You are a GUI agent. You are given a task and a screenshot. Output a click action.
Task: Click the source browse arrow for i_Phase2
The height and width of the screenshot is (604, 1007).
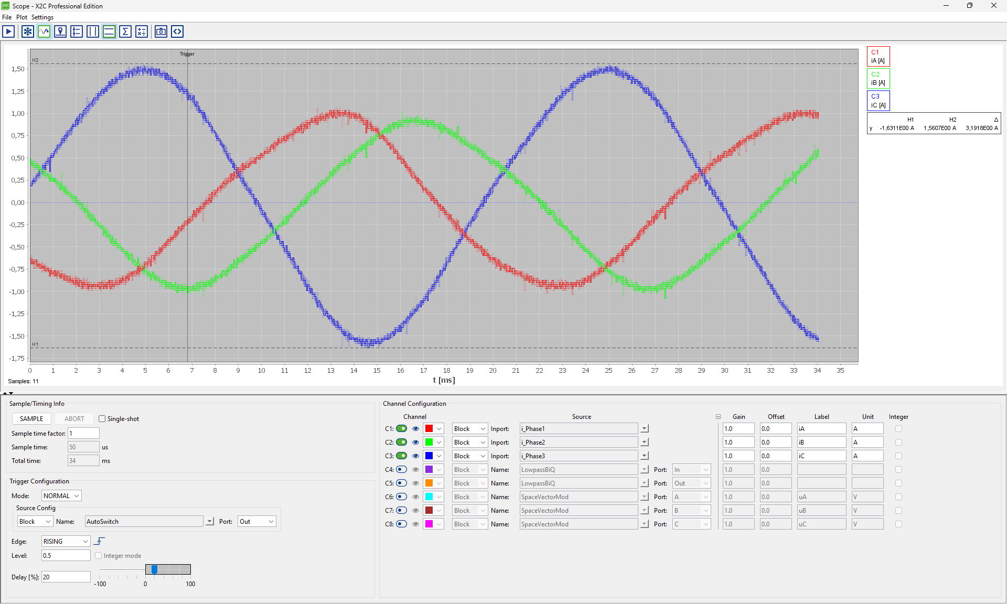[x=645, y=443]
